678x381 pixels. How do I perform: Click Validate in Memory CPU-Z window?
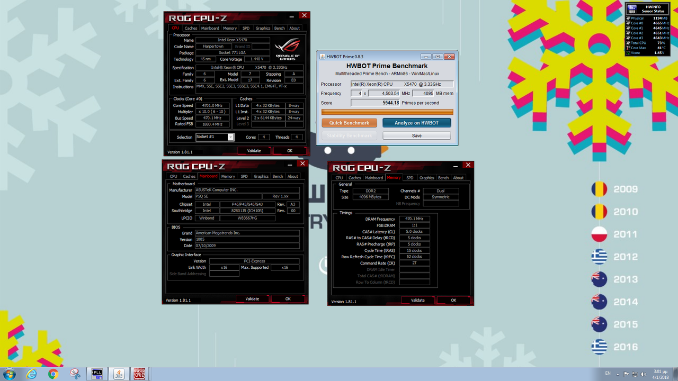418,301
